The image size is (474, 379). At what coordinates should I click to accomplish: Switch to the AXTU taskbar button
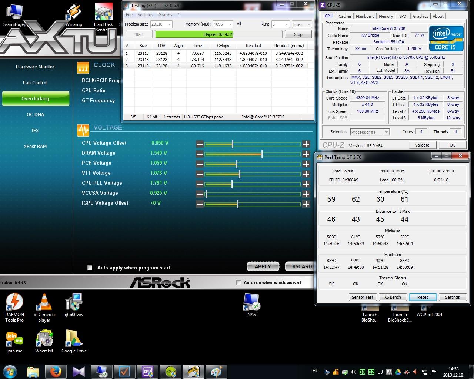pyautogui.click(x=171, y=372)
